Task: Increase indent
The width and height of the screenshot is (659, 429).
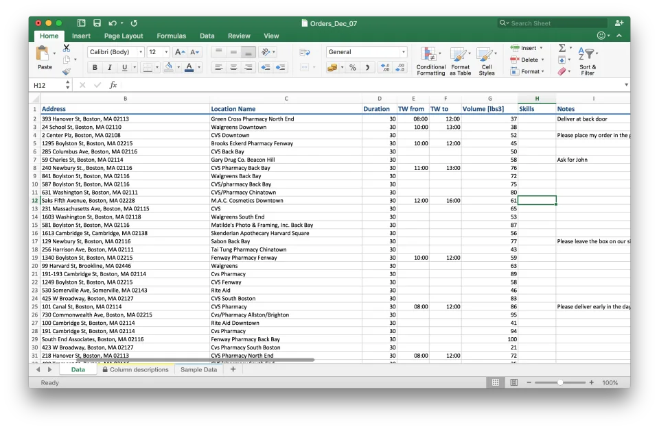Action: point(280,67)
